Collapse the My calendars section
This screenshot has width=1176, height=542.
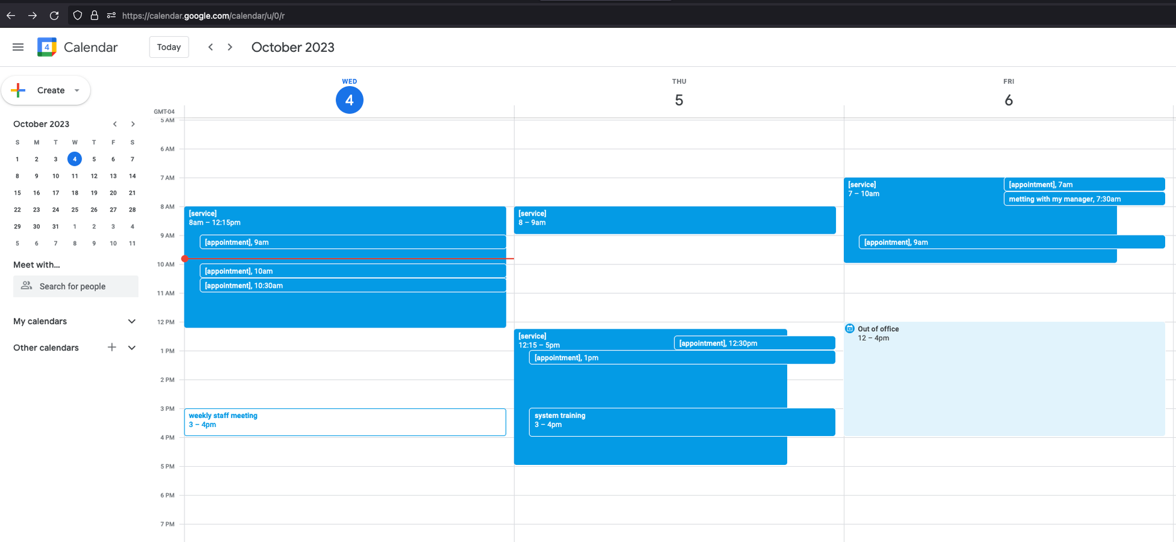click(x=132, y=321)
